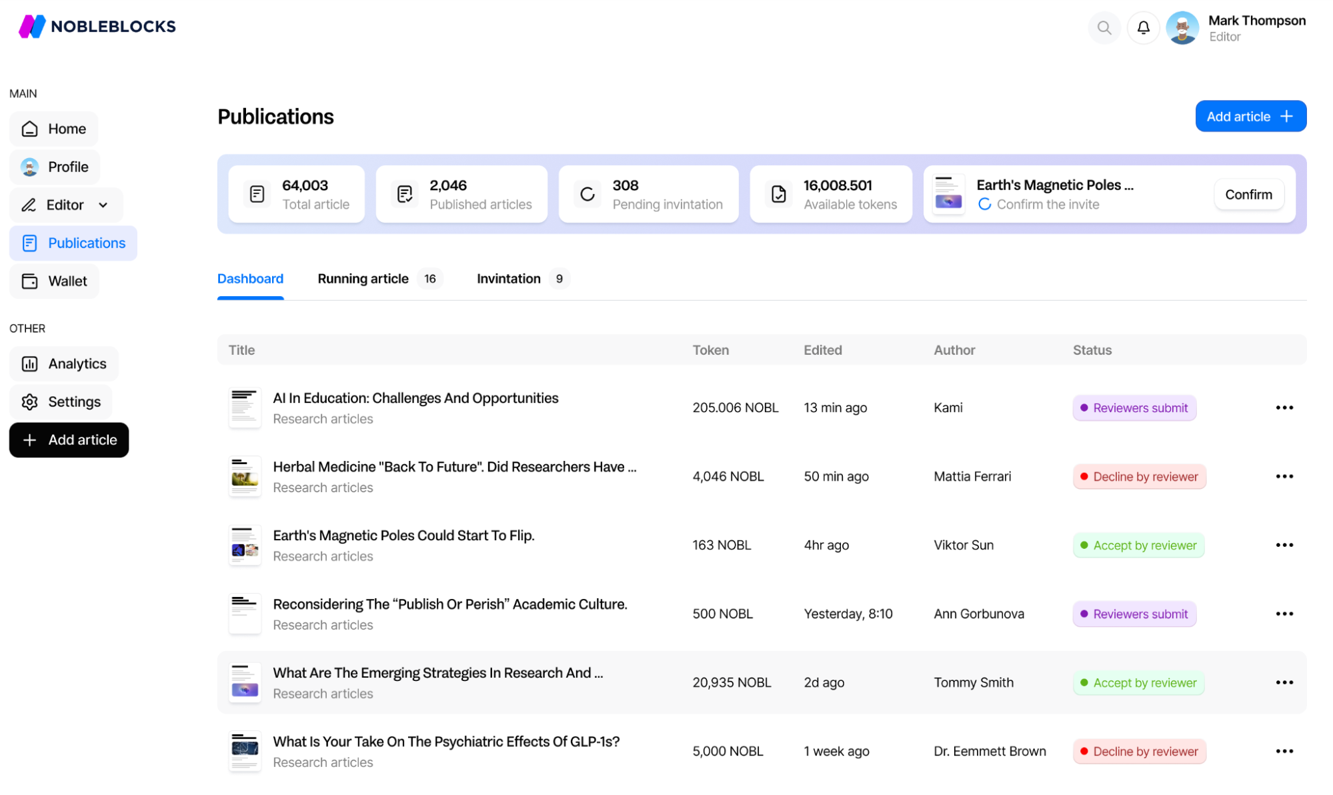Image resolution: width=1333 pixels, height=795 pixels.
Task: Open options for AI In Education article
Action: pos(1285,408)
